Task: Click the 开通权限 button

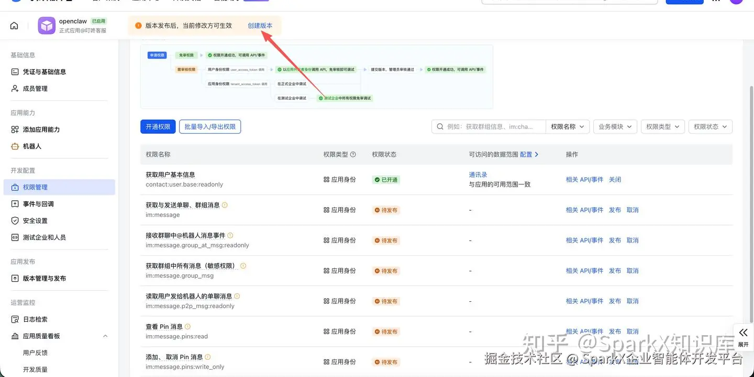Action: coord(158,127)
